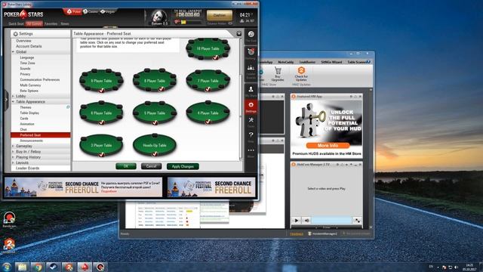Expand the Lobby settings section
The width and height of the screenshot is (483, 272).
tap(14, 96)
